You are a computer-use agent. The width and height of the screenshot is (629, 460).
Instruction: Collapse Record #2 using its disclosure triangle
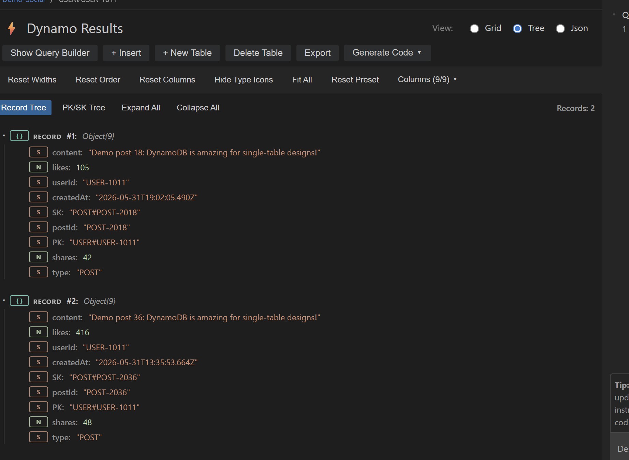click(x=4, y=301)
